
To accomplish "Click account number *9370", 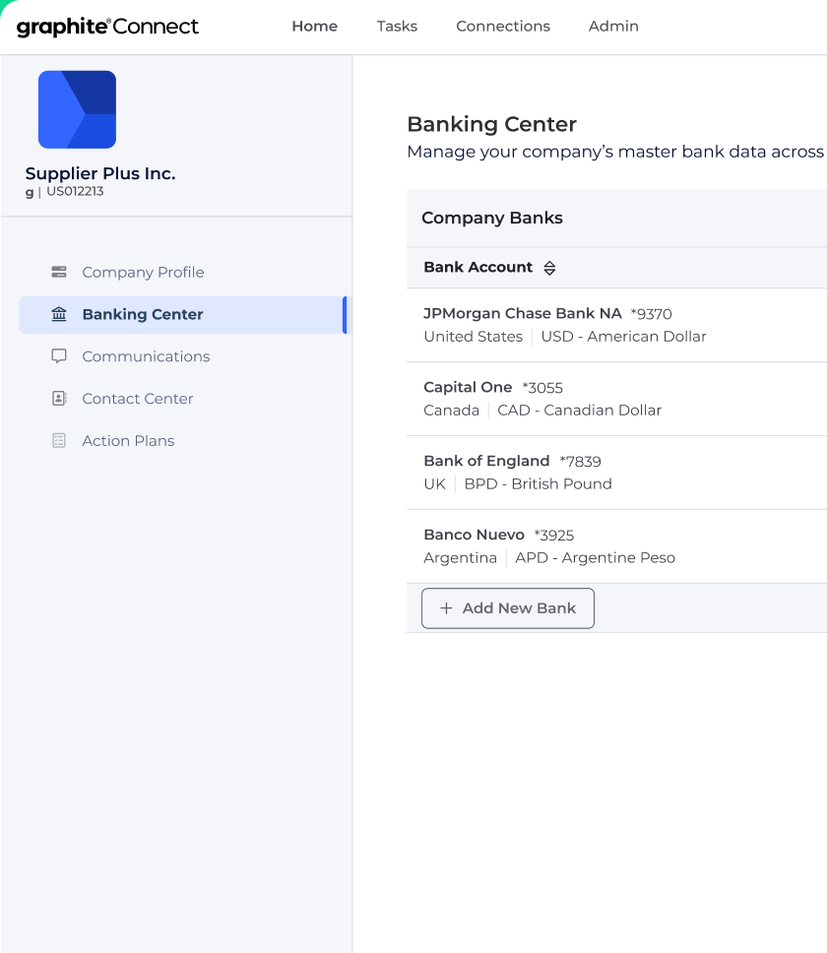I will (651, 314).
